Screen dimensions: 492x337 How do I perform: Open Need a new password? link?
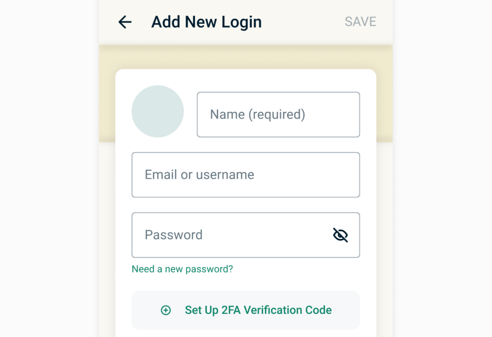[x=182, y=269]
